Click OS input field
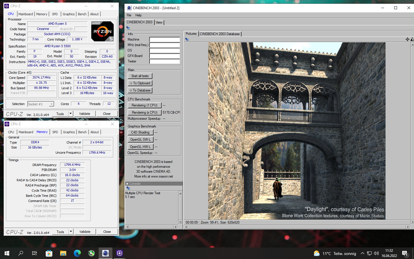414x259 pixels. (164, 50)
